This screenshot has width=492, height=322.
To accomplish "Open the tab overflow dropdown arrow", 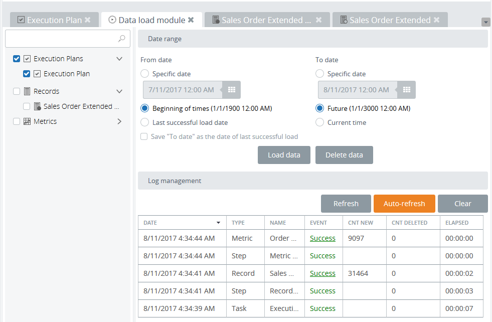I will pyautogui.click(x=485, y=22).
